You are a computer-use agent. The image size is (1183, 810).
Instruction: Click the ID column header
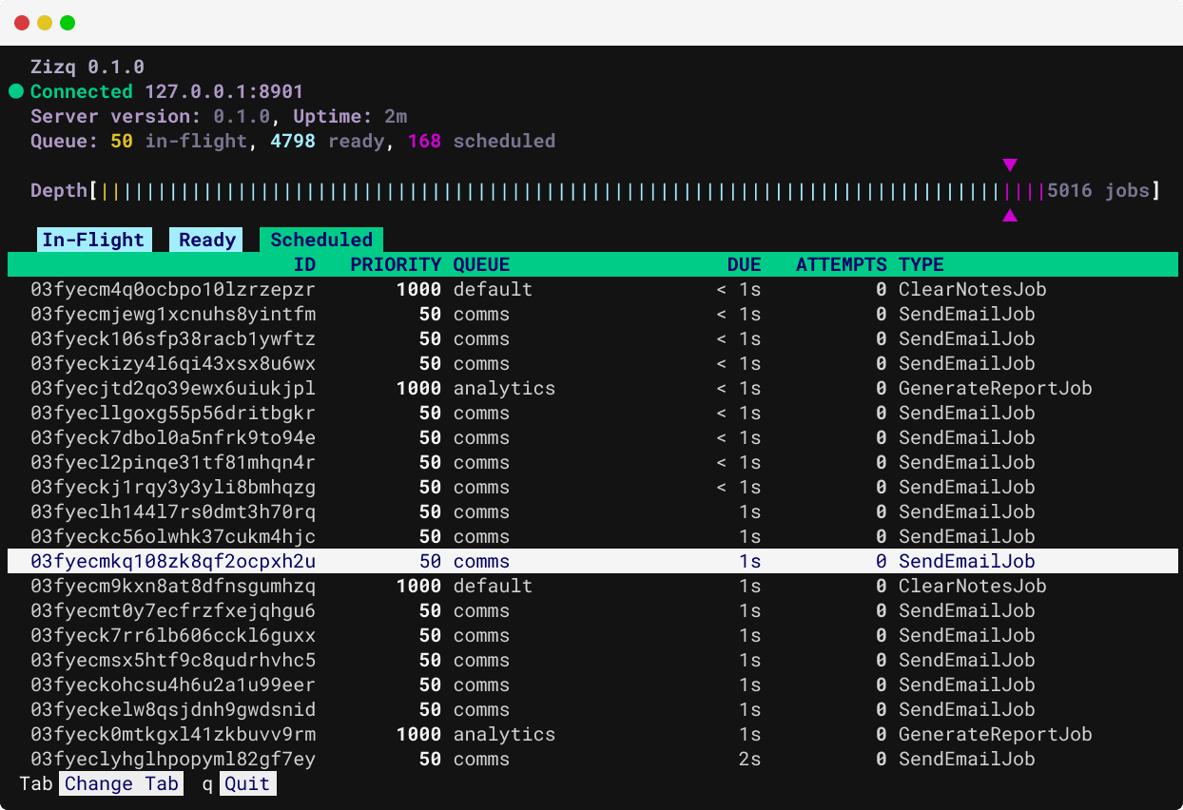[304, 264]
